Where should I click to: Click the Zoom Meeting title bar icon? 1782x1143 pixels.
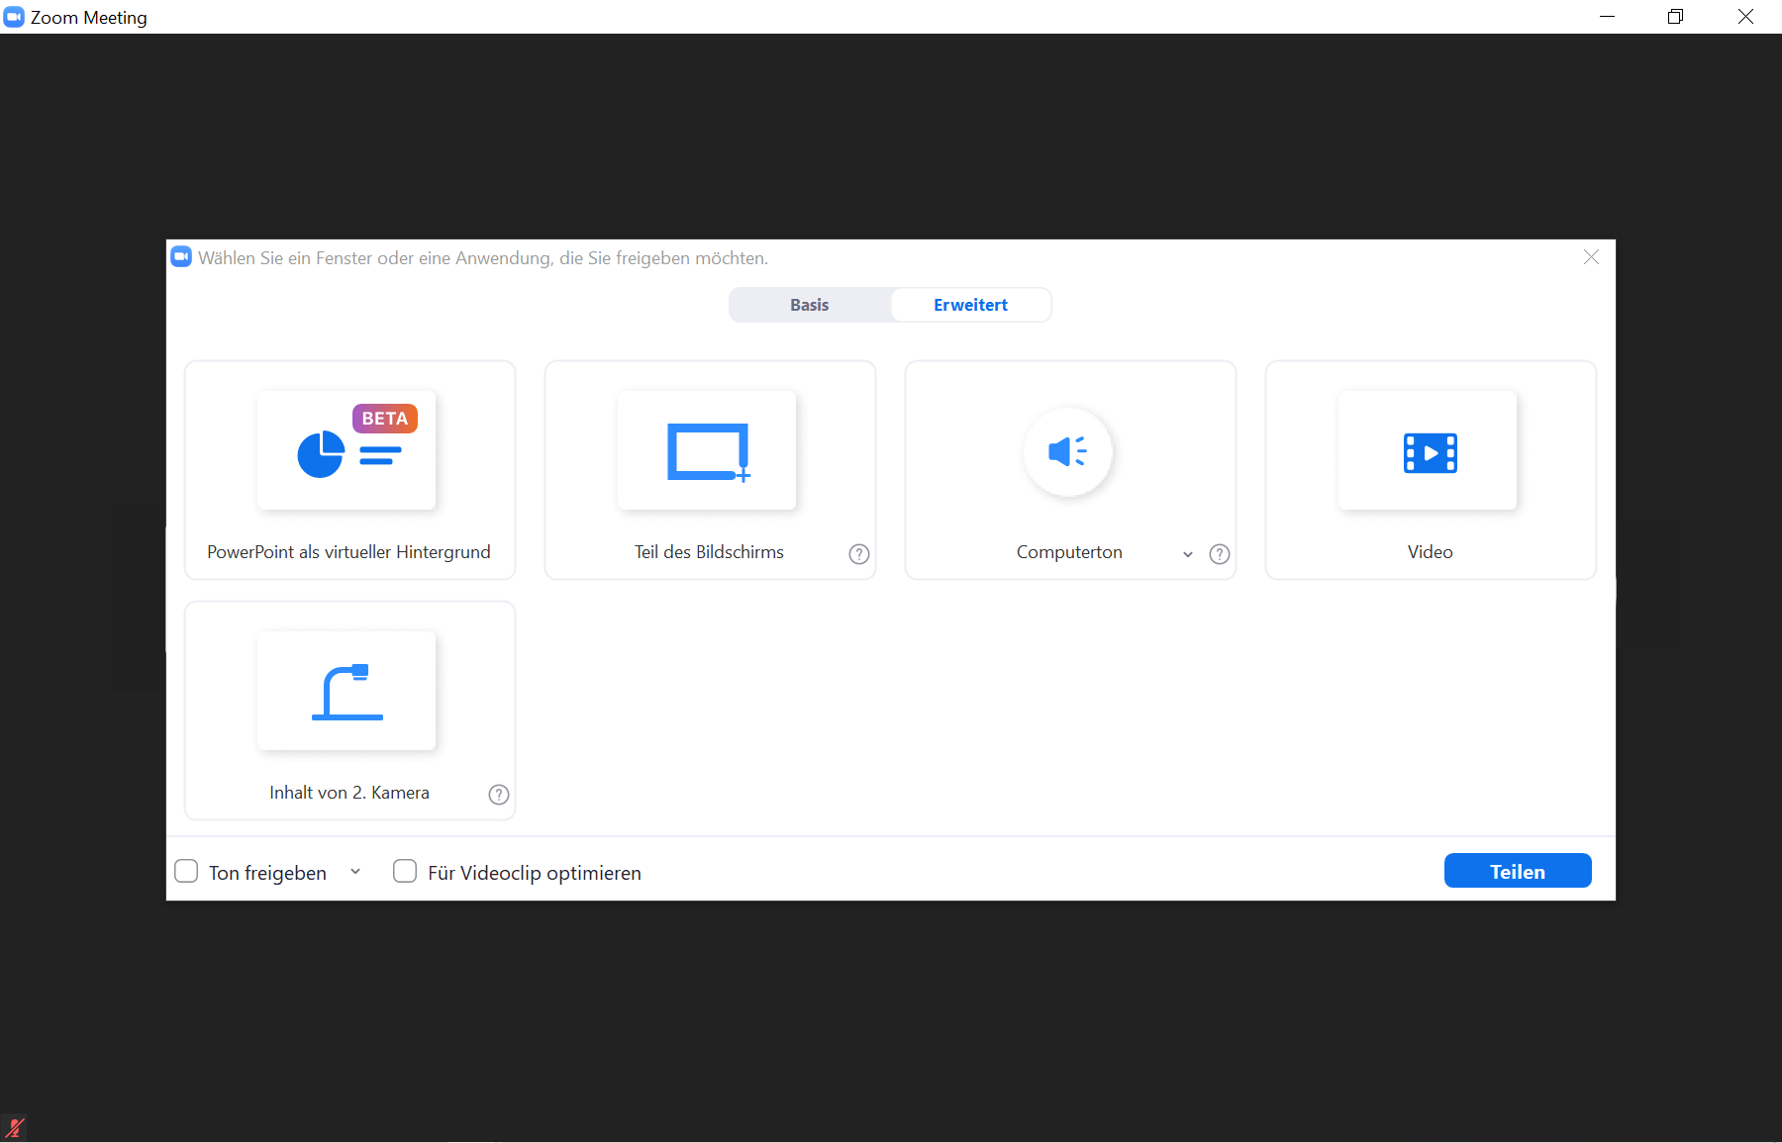coord(14,17)
